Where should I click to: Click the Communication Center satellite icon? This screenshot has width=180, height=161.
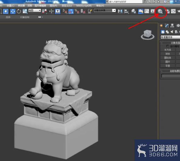[154, 2]
